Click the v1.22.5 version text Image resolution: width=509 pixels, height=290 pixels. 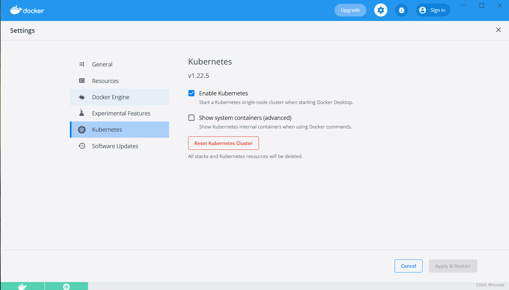(199, 76)
